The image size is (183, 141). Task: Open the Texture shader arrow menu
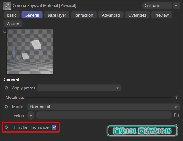(x=31, y=115)
